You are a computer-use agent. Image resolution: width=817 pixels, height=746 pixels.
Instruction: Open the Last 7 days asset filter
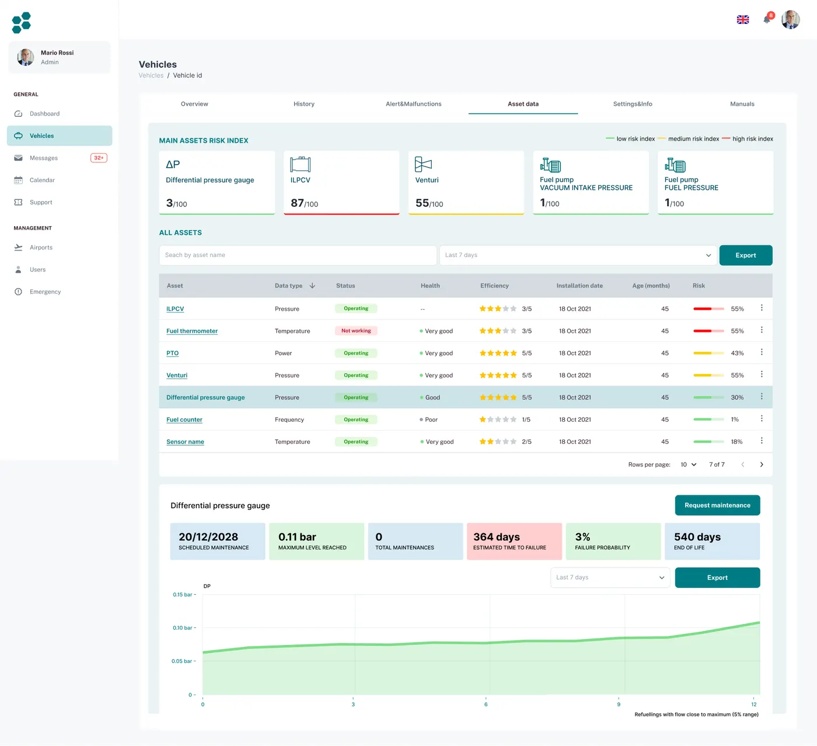[578, 255]
